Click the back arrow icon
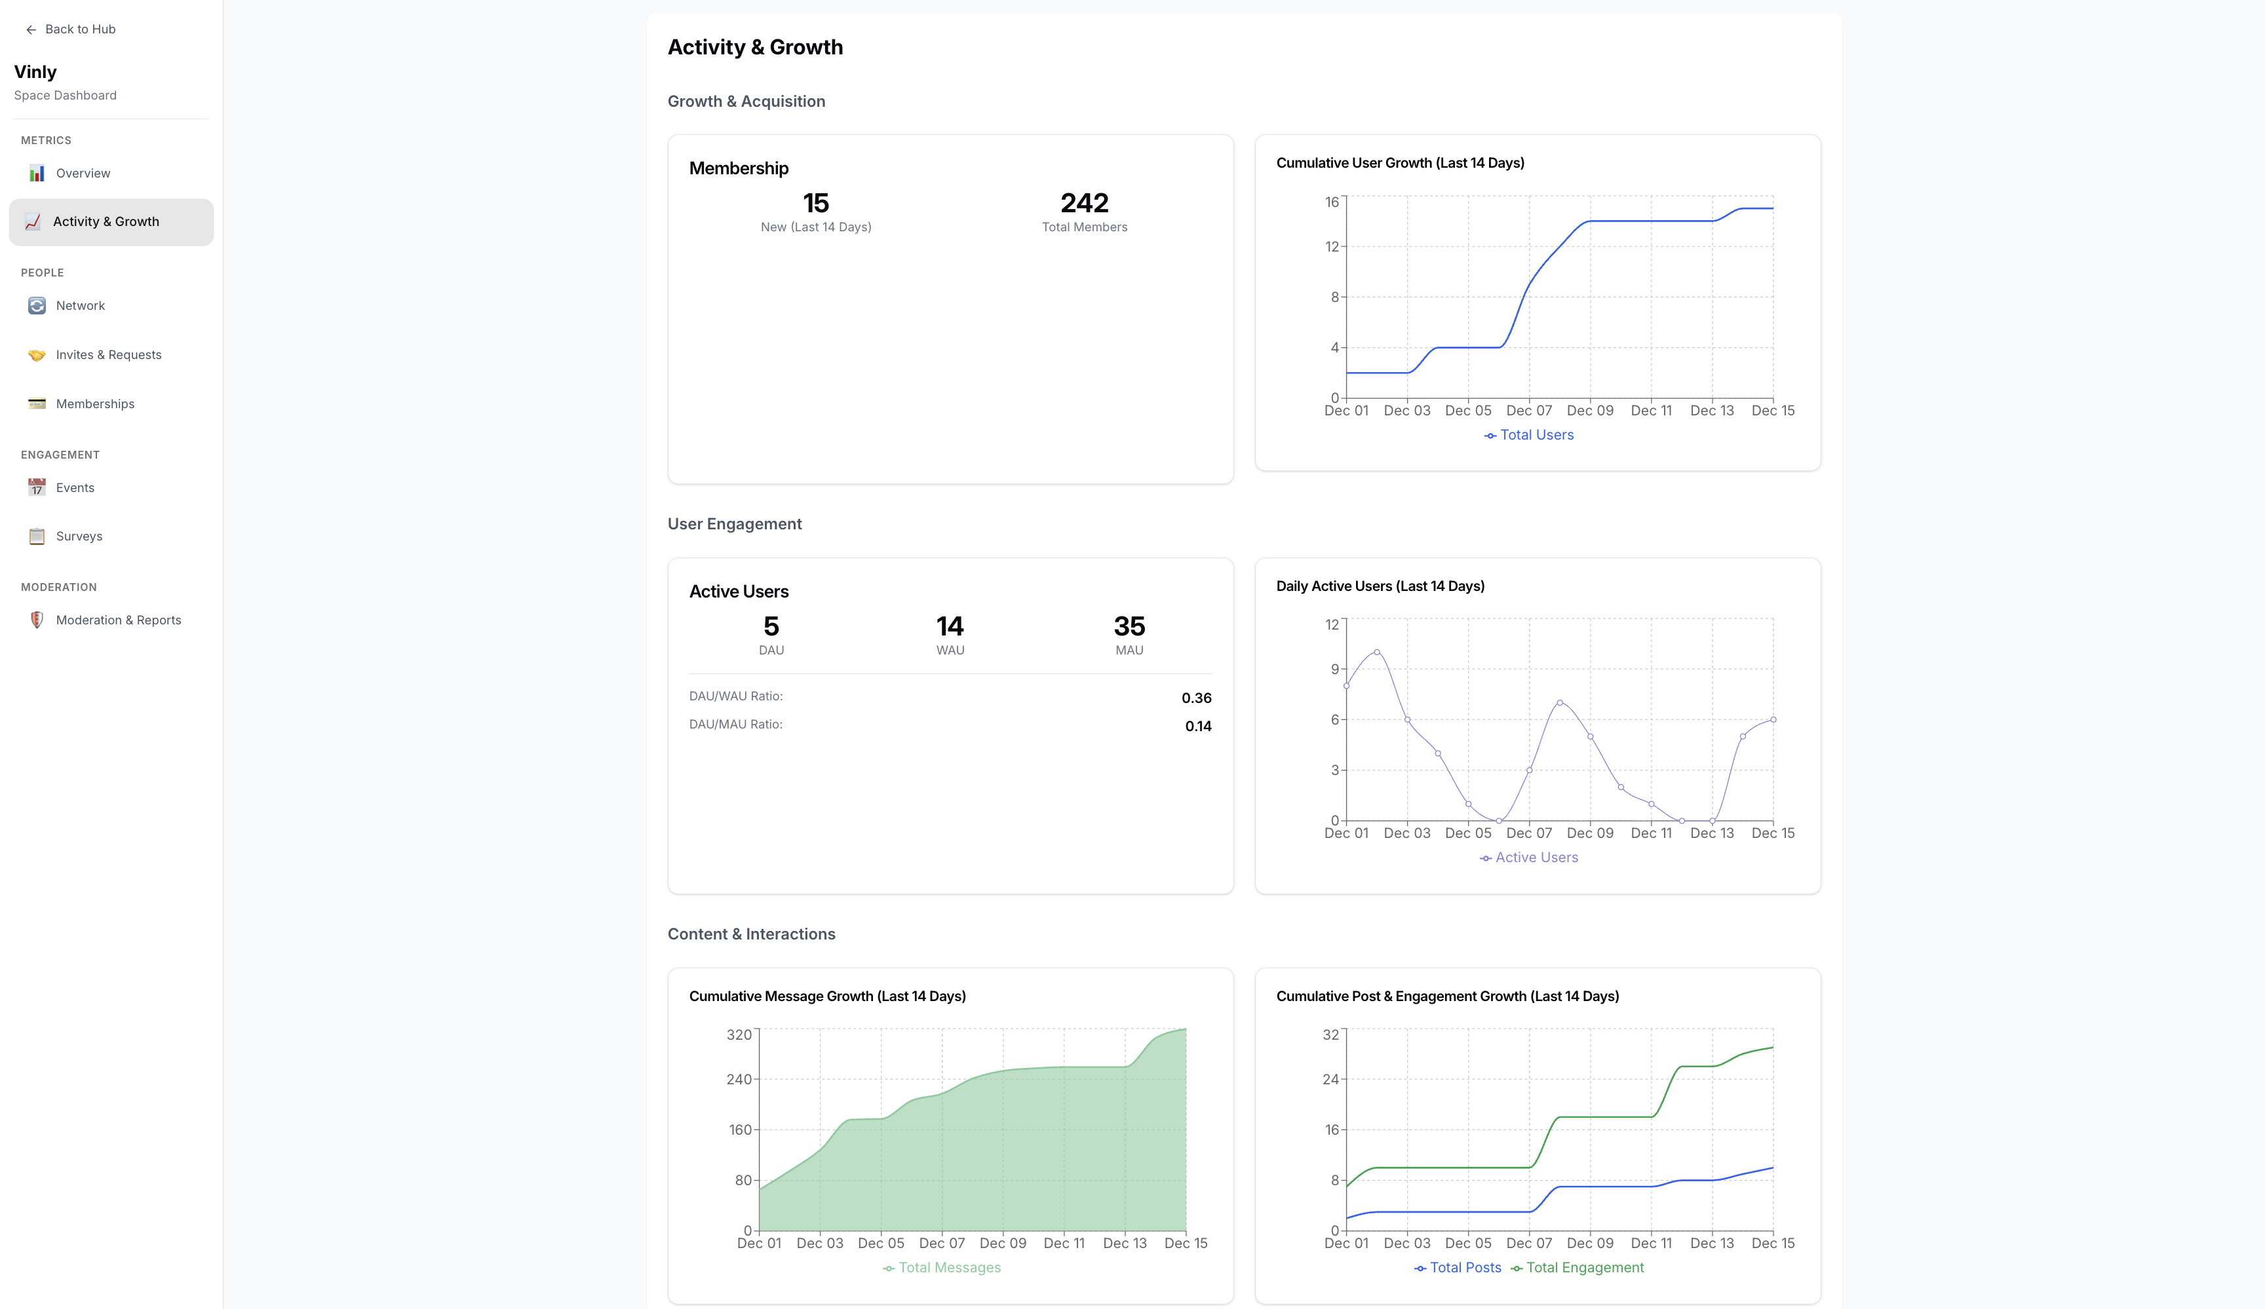This screenshot has height=1309, width=2265. pos(31,29)
